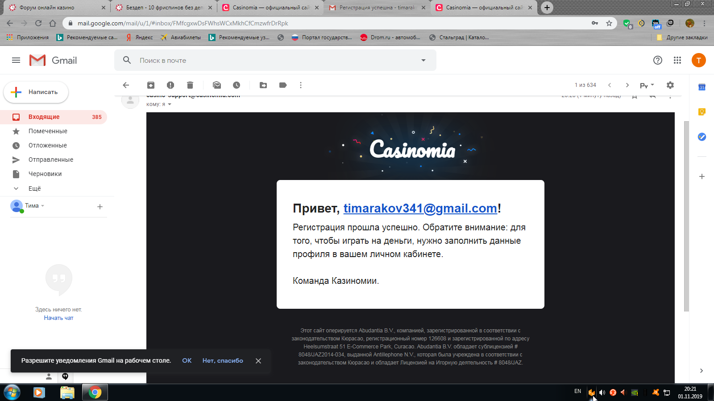Image resolution: width=714 pixels, height=401 pixels.
Task: Expand recipient details next to кому: я
Action: tap(170, 104)
